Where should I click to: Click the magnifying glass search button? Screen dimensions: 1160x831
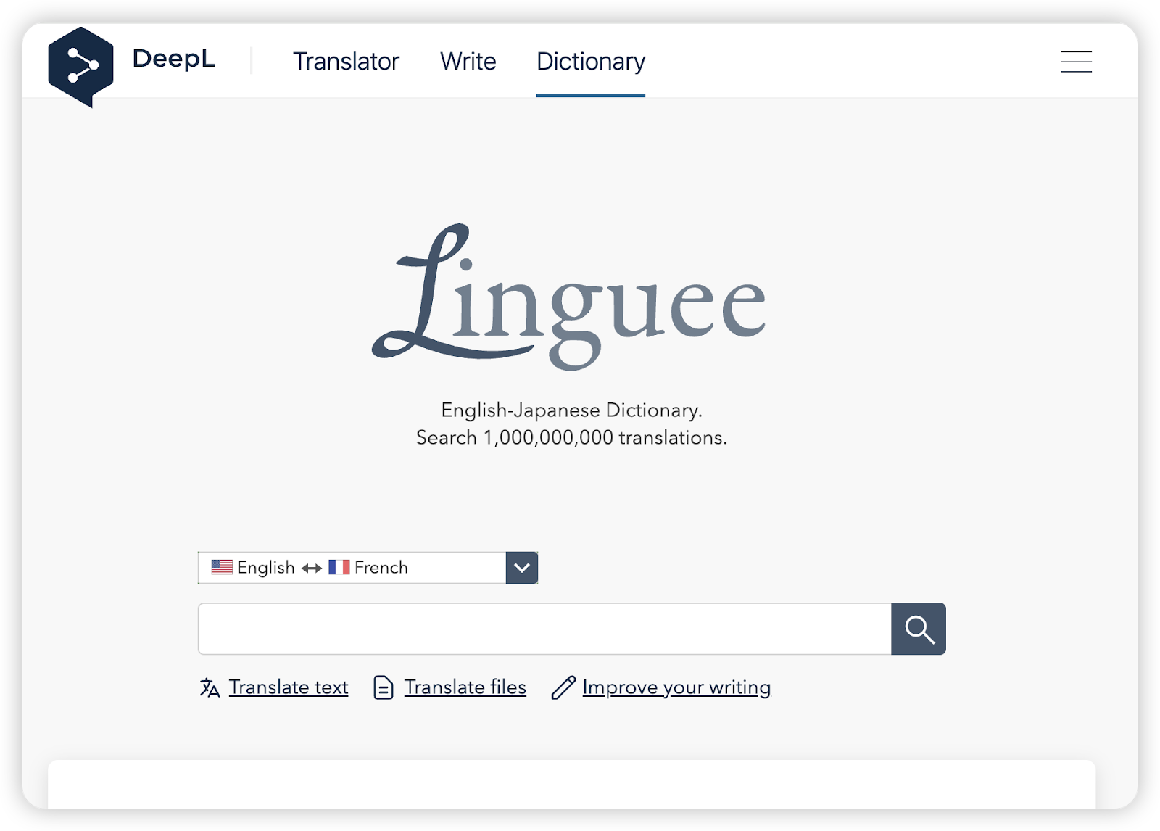[919, 629]
